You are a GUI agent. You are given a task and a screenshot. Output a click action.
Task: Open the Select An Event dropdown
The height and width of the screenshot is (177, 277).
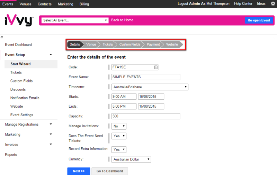(75, 20)
